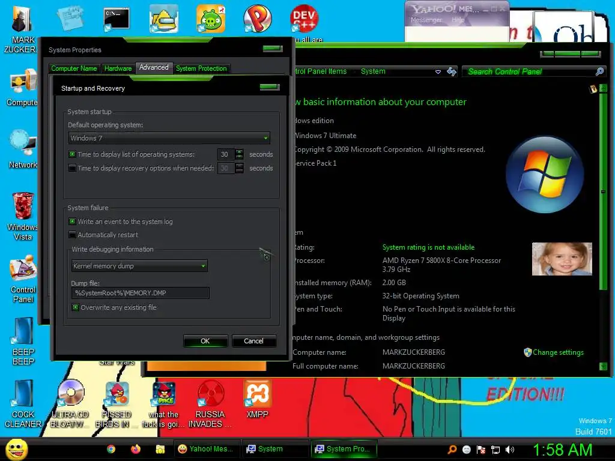Screen dimensions: 615x461
Task: Click the refresh icon beside address bar
Action: (452, 72)
